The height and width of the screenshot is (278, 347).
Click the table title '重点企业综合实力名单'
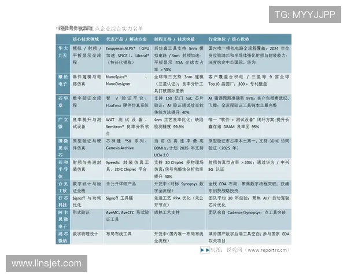click(117, 28)
